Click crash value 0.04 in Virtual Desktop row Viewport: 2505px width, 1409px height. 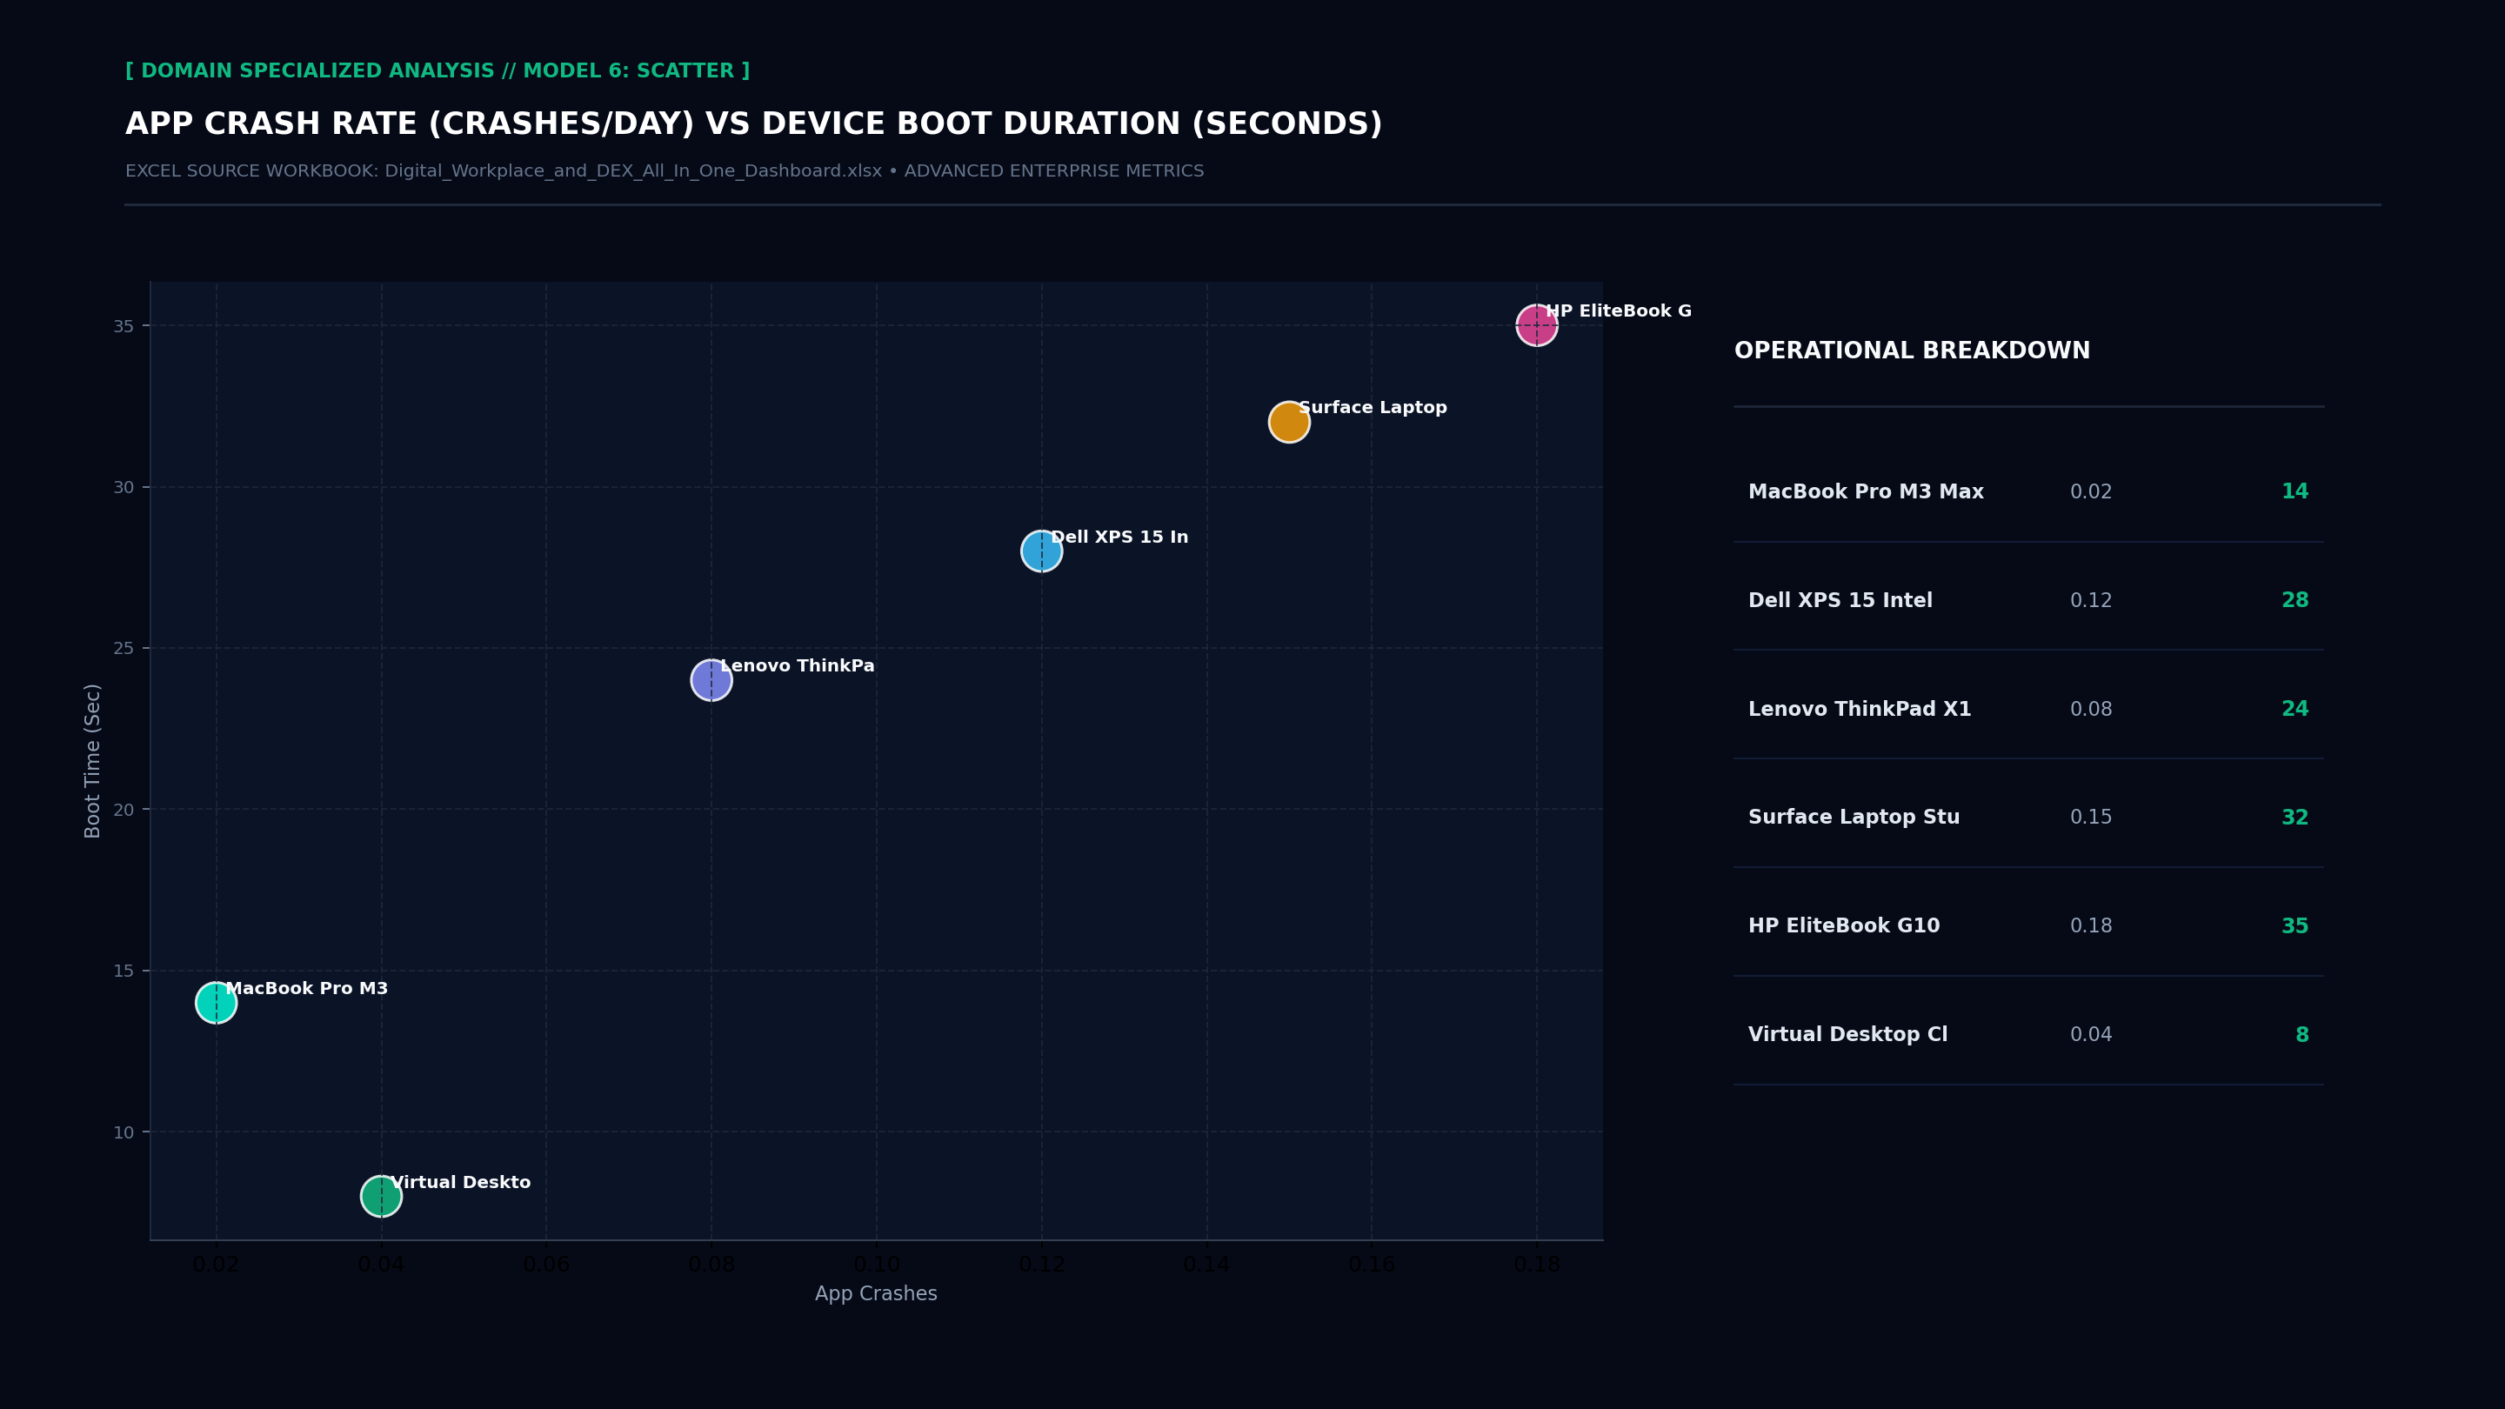pyautogui.click(x=2091, y=1036)
